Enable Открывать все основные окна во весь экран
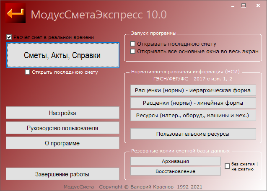This screenshot has height=191, width=267. (132, 51)
